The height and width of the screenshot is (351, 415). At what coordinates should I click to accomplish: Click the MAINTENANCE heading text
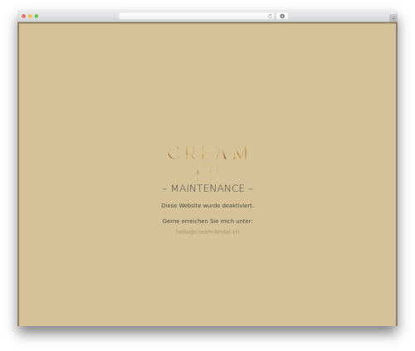tap(207, 188)
